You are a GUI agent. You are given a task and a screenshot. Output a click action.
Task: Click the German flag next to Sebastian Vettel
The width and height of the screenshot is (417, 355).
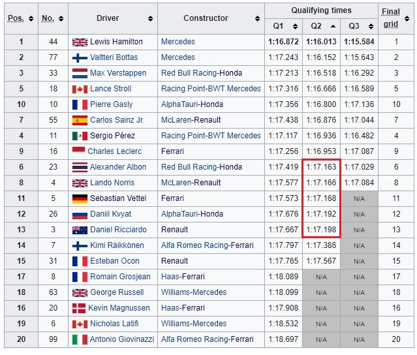[x=80, y=198]
